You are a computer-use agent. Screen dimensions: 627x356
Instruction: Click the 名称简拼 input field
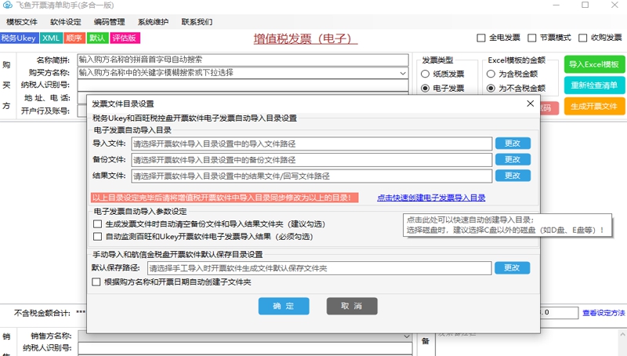coord(243,60)
